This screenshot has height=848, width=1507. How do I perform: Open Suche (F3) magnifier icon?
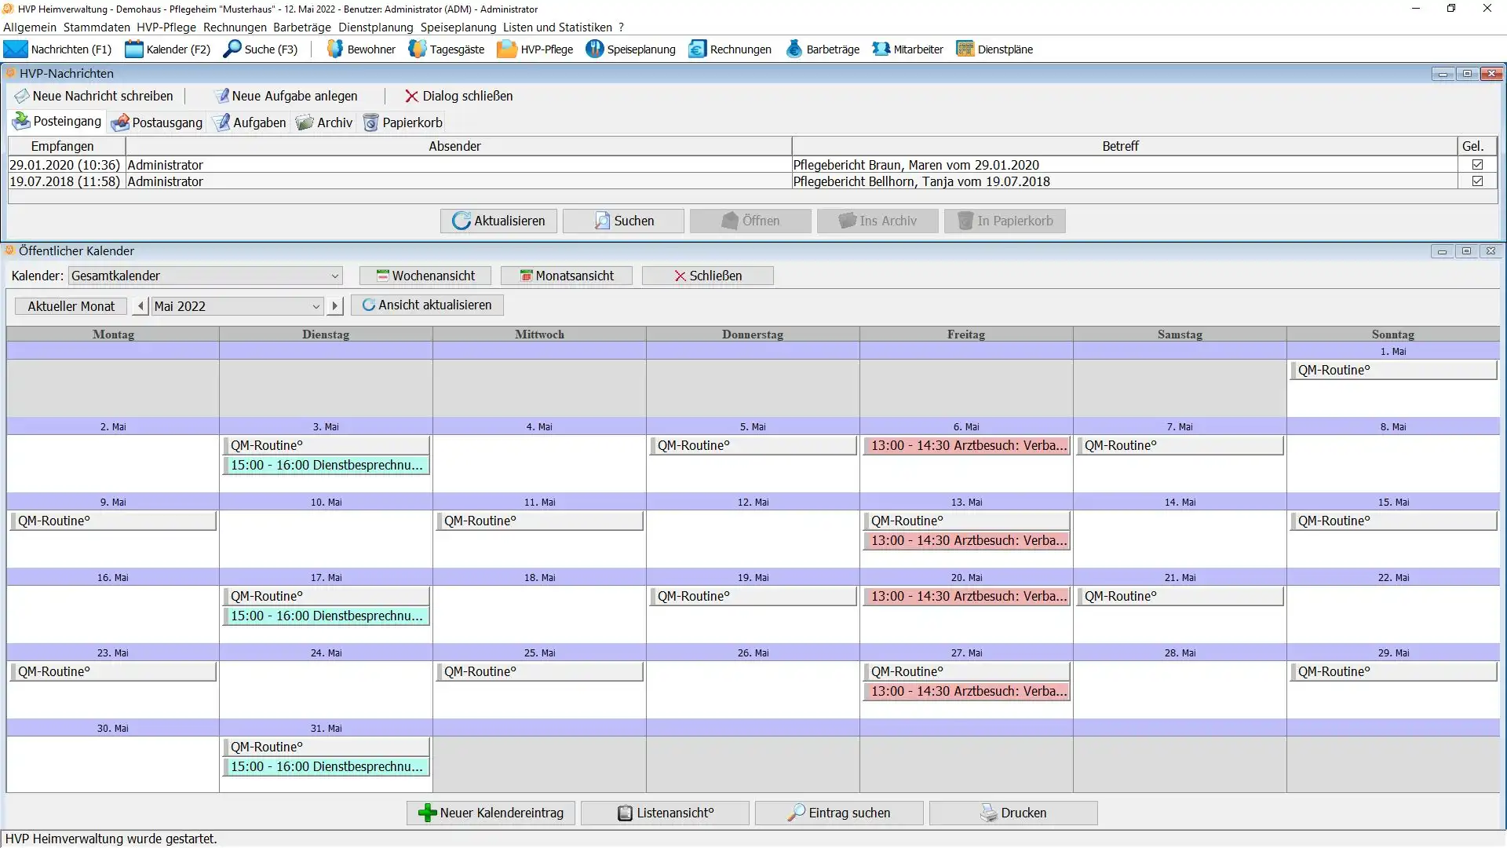click(232, 49)
